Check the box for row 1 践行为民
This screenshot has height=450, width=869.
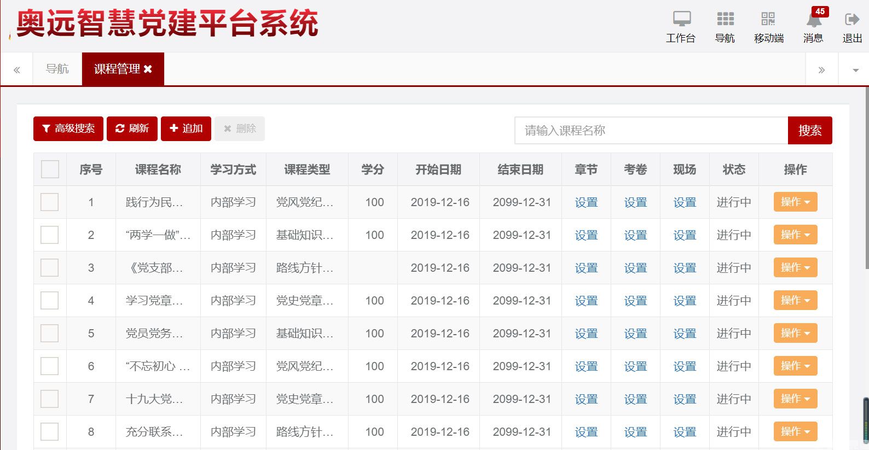click(50, 202)
